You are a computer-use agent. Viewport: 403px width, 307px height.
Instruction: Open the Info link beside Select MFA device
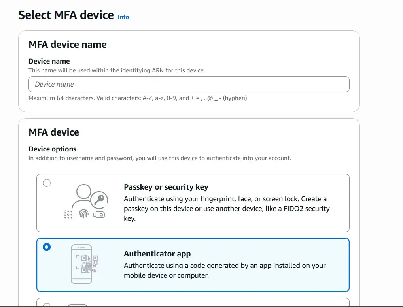click(x=123, y=17)
